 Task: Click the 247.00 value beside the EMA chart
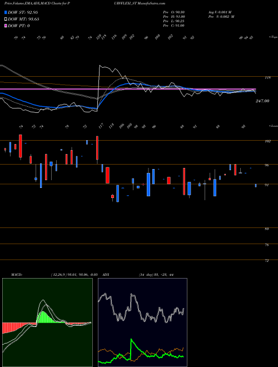pos(262,101)
